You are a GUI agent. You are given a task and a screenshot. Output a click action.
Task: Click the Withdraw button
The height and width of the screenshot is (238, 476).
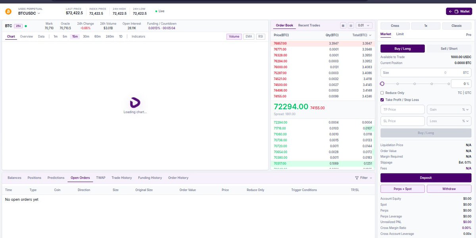coord(449,188)
